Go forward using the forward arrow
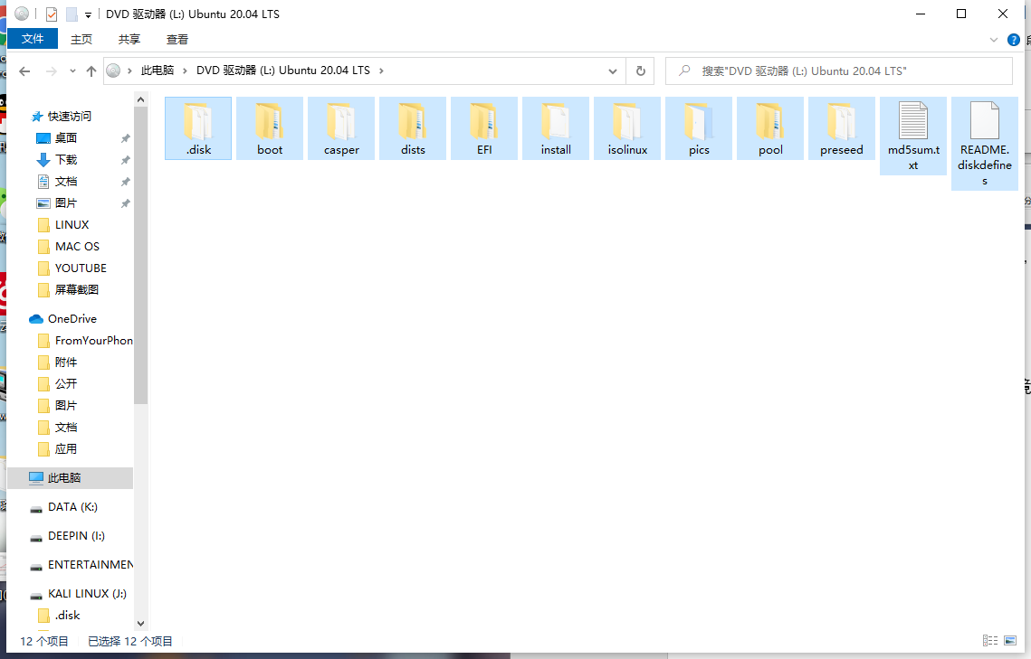This screenshot has width=1031, height=659. click(51, 71)
